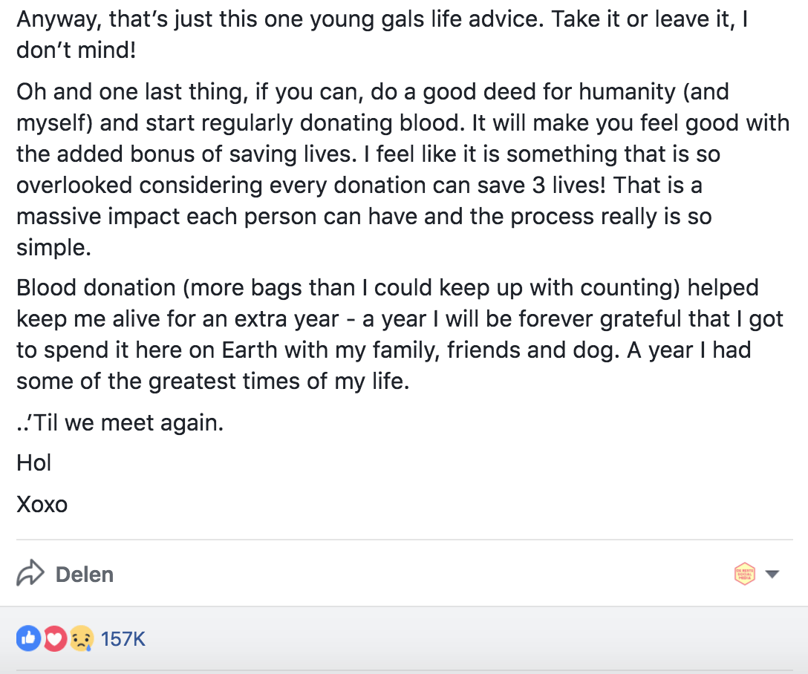Image resolution: width=808 pixels, height=674 pixels.
Task: Click the "Xoxo" sign-off text
Action: click(x=42, y=504)
